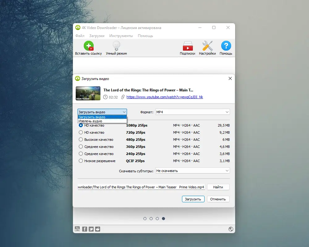Image resolution: width=309 pixels, height=247 pixels.
Task: Select Среднее качество 240p option
Action: click(x=81, y=154)
